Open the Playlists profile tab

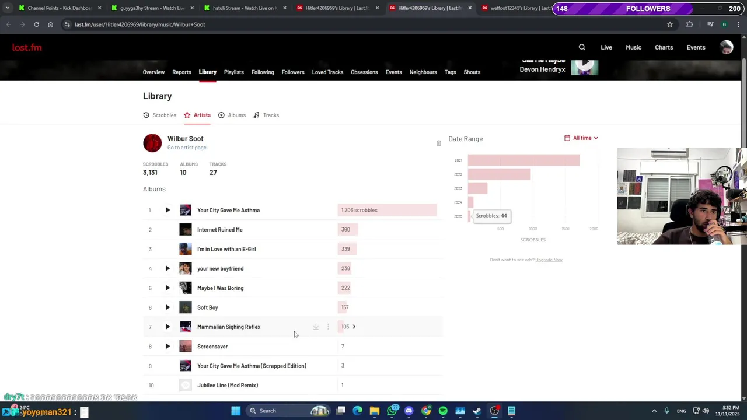233,72
